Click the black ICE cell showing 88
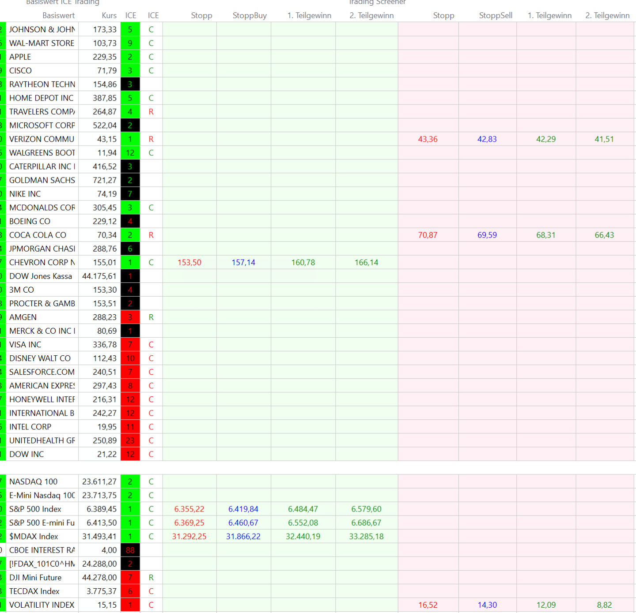This screenshot has height=613, width=636. [130, 550]
